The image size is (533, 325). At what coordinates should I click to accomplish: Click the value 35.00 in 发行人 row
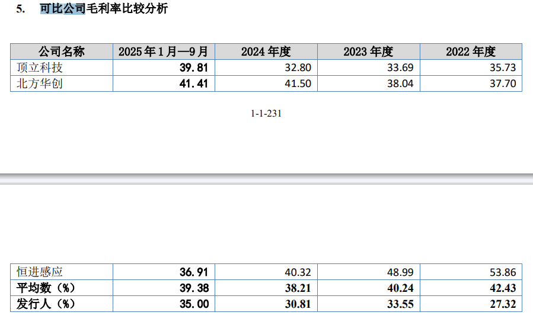click(193, 304)
